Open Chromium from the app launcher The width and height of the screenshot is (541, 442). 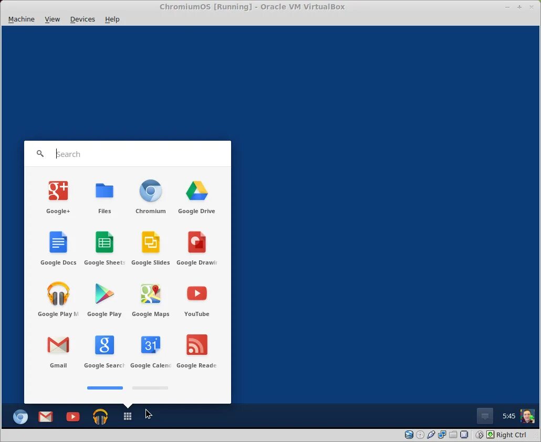[x=150, y=191]
